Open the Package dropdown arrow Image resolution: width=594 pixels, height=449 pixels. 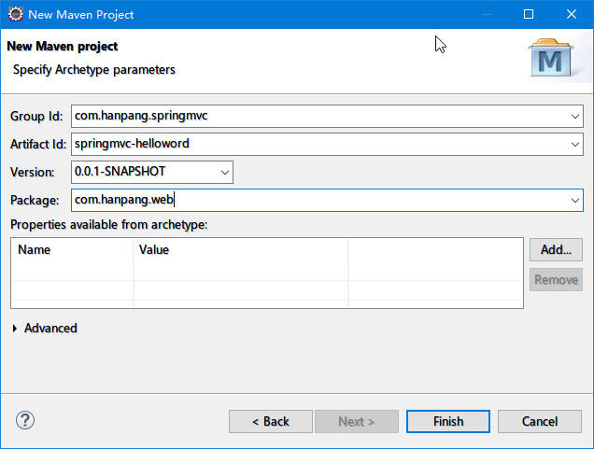574,200
